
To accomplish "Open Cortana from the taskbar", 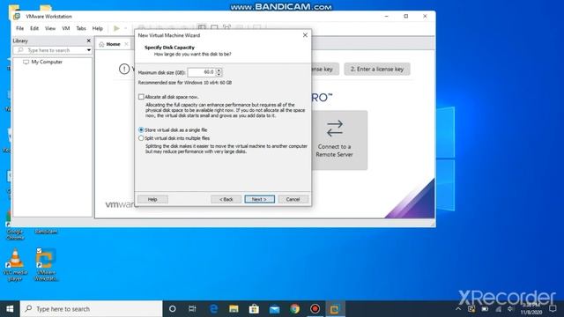I will pyautogui.click(x=173, y=309).
